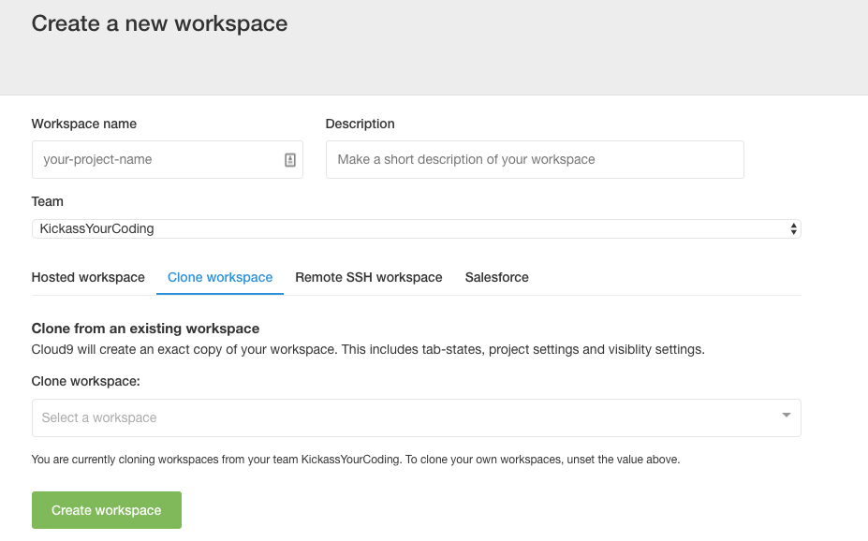
Task: Focus the Description text field
Action: (534, 160)
